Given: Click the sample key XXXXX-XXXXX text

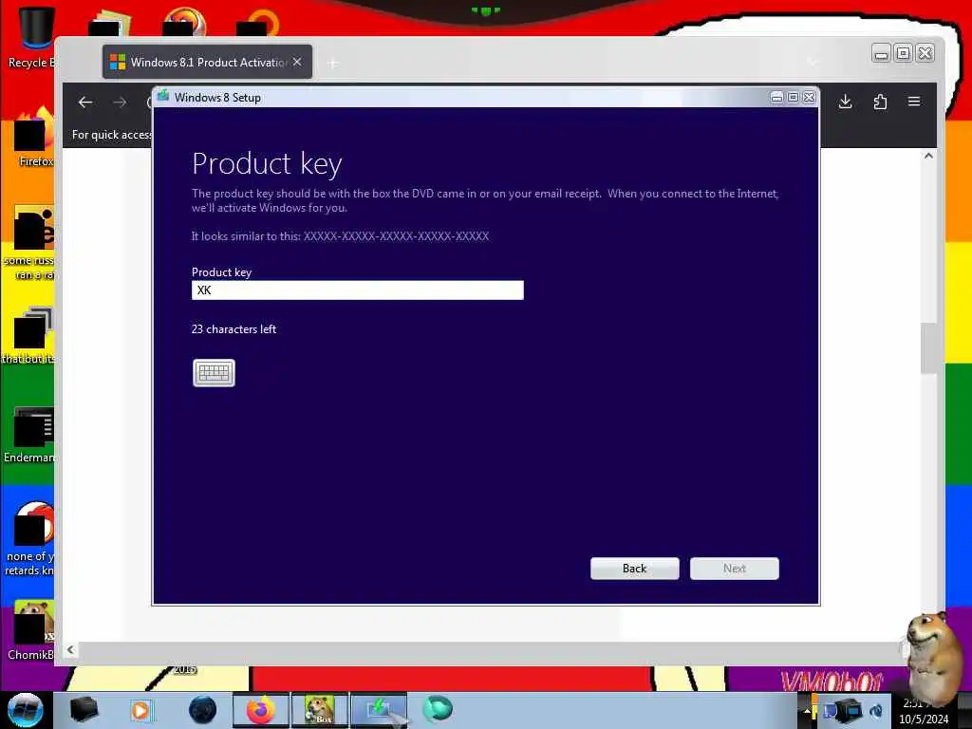Looking at the screenshot, I should click(396, 236).
